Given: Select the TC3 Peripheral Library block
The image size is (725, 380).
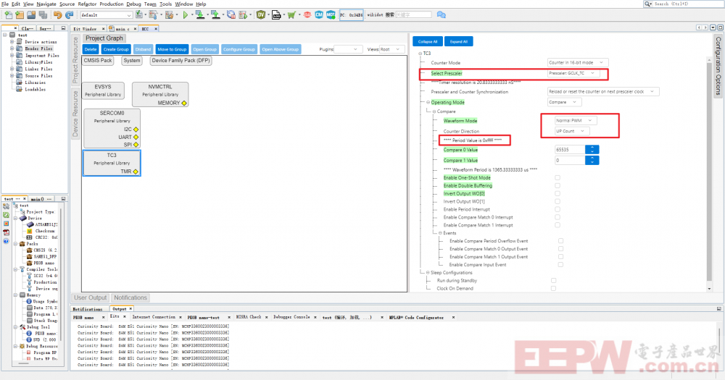Looking at the screenshot, I should tap(112, 163).
